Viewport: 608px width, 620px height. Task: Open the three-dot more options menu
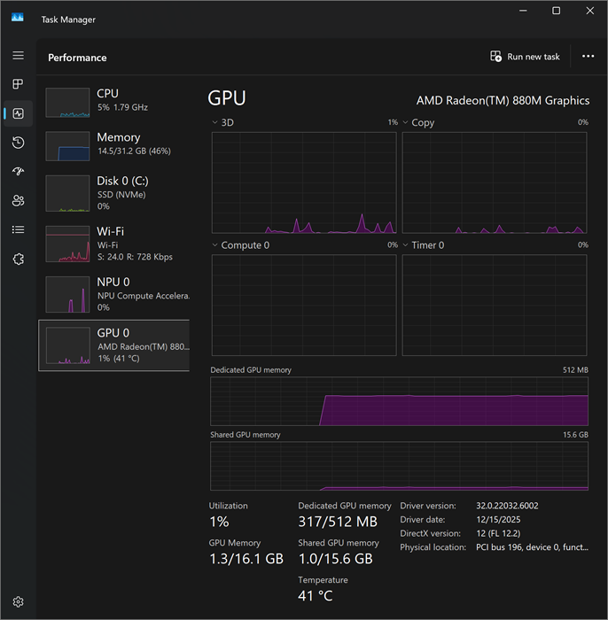(588, 57)
